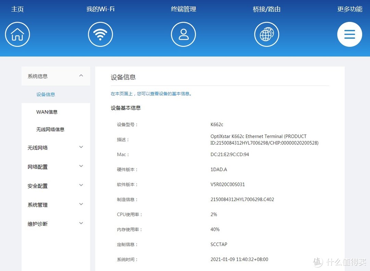Switch to the 终端管理 tab
Viewport: 370px width, 271px height.
[x=183, y=9]
